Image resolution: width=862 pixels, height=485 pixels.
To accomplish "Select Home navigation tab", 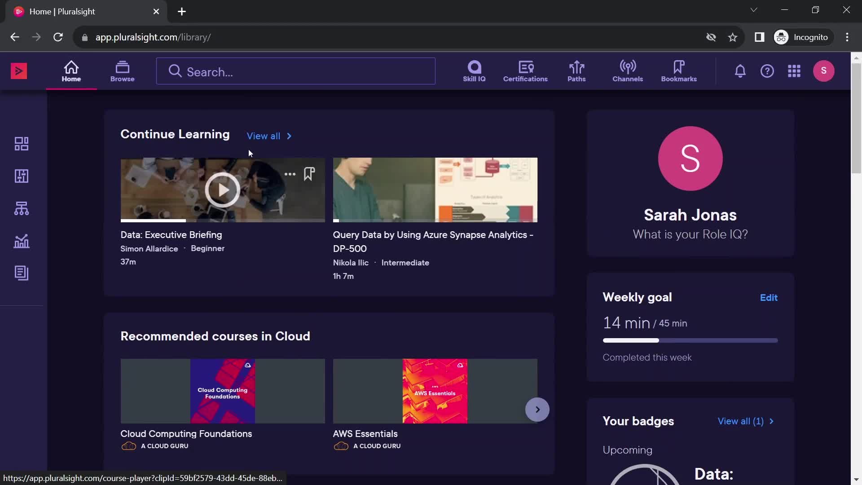I will (x=71, y=71).
